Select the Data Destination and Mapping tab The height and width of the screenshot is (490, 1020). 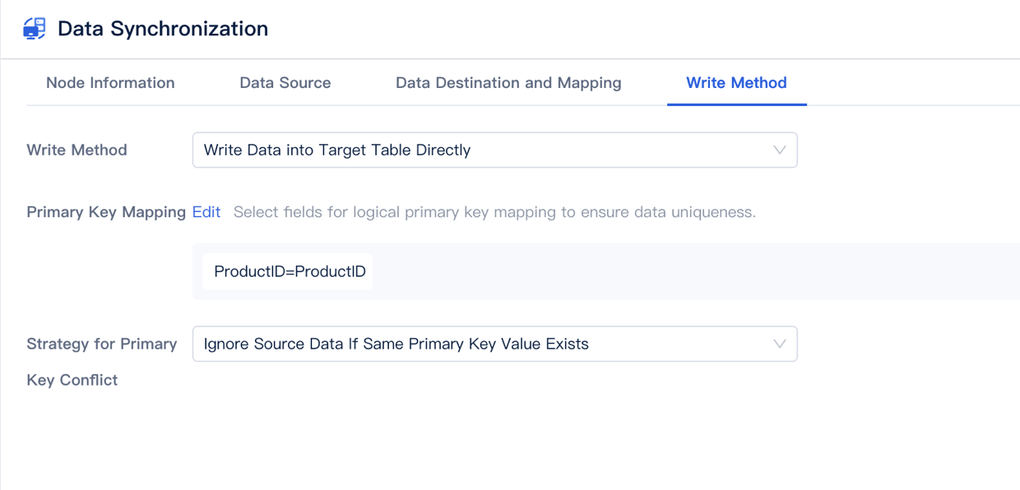[508, 82]
